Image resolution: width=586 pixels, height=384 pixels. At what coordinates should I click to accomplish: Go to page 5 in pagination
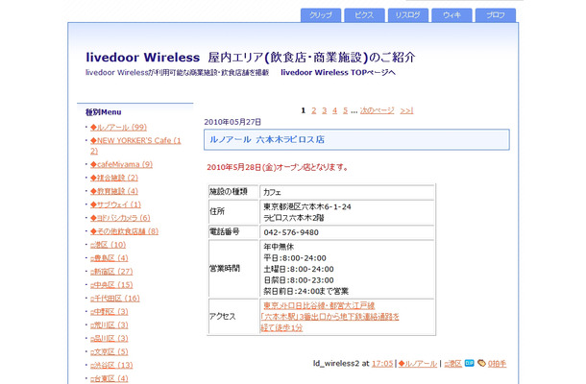[345, 110]
